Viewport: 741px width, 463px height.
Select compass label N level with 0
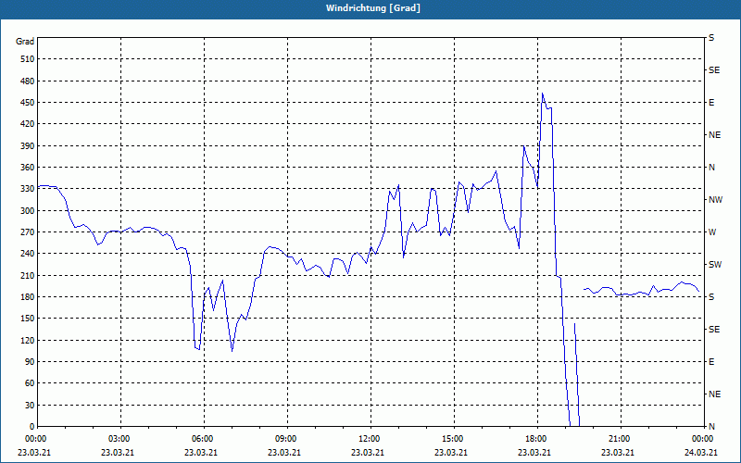(711, 427)
